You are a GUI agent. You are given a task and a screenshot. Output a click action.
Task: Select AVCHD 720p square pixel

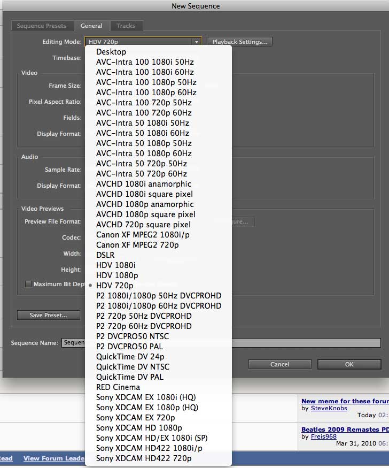pos(158,224)
